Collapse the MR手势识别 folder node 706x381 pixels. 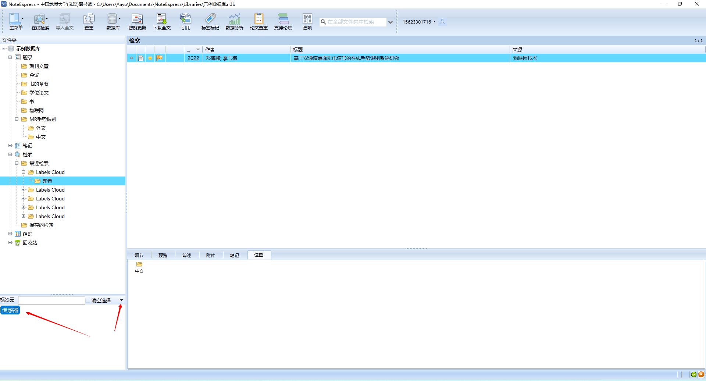[17, 119]
